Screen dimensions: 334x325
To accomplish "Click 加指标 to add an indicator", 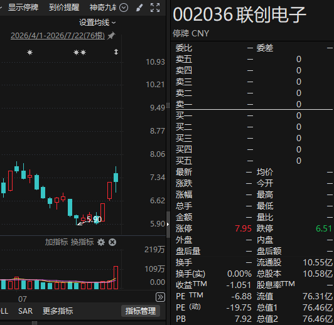I will tap(57, 242).
